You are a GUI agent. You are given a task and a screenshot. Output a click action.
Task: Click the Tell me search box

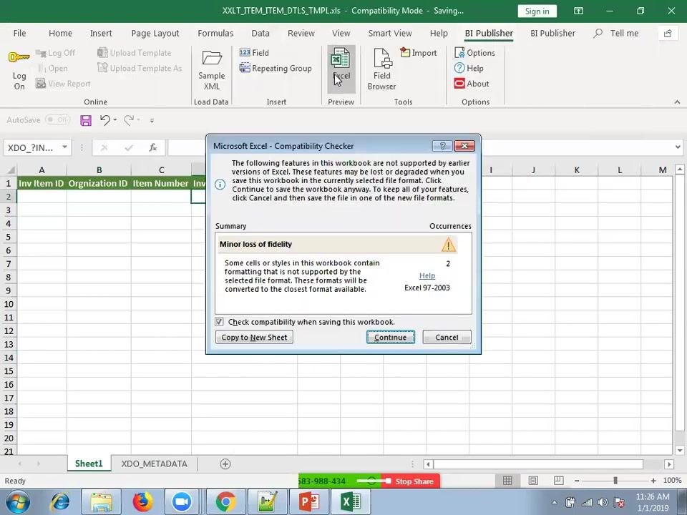[x=616, y=34]
